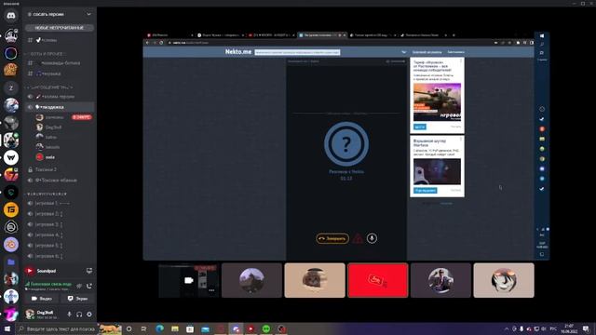Image resolution: width=596 pixels, height=335 pixels.
Task: Disconnect from voice channel call icon
Action: click(x=89, y=286)
